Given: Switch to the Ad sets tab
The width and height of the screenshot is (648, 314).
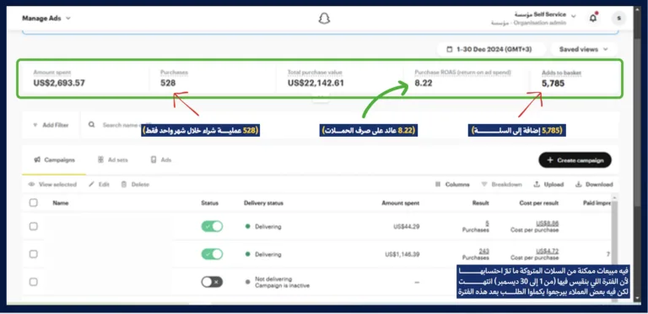Looking at the screenshot, I should point(113,160).
